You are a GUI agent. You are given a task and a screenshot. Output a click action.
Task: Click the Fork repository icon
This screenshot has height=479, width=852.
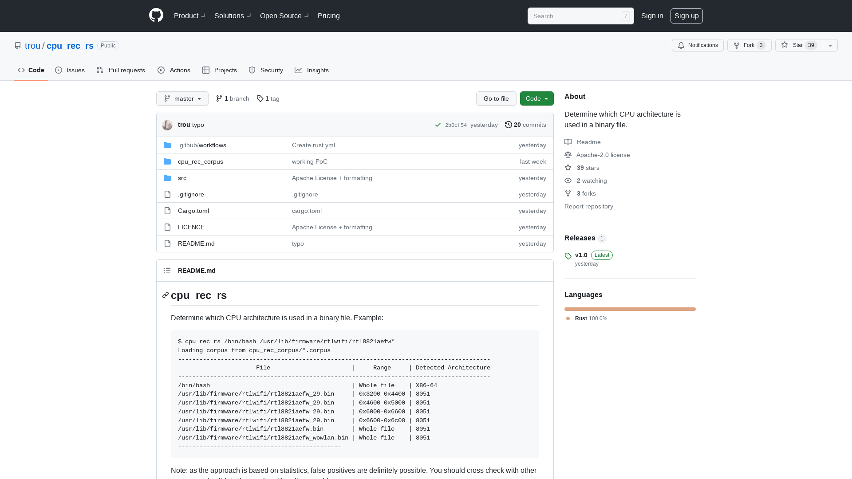[x=736, y=45]
